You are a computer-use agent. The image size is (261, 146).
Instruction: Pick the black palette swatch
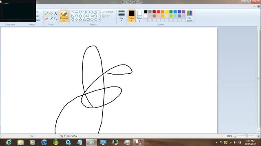point(146,12)
